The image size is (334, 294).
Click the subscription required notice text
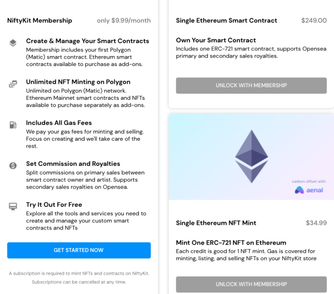(x=79, y=278)
